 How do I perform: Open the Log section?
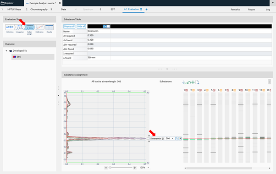(x=268, y=10)
